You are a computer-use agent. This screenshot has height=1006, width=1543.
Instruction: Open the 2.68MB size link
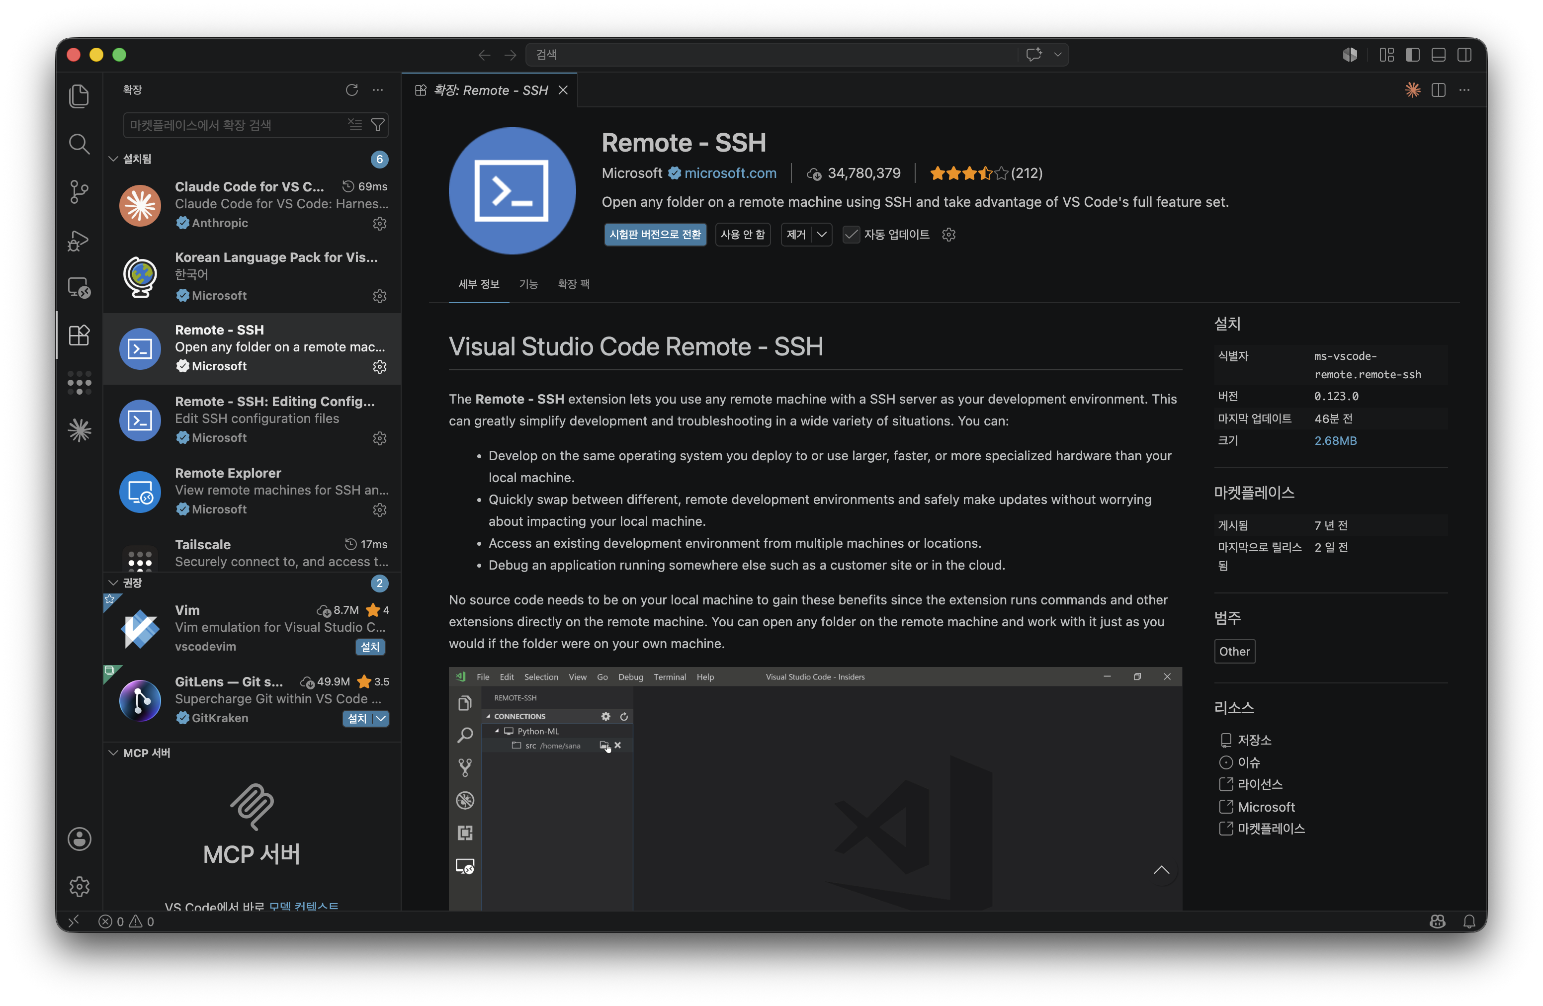click(1336, 441)
